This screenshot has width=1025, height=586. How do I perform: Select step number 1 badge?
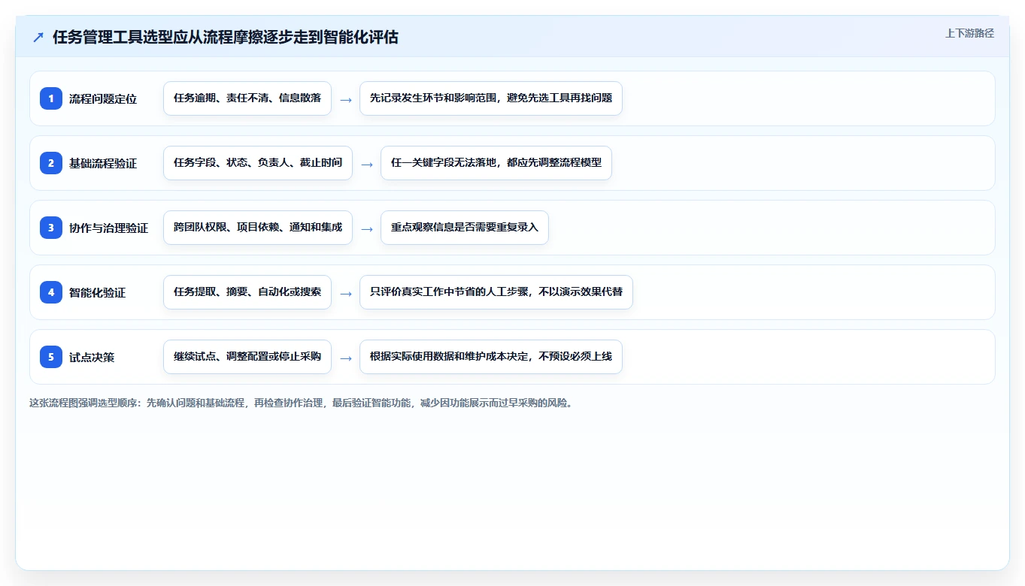(x=51, y=98)
